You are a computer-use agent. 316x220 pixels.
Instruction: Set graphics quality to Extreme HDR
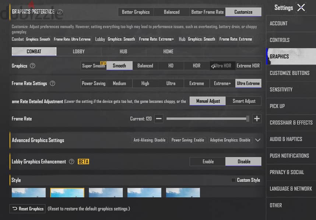[x=248, y=66]
